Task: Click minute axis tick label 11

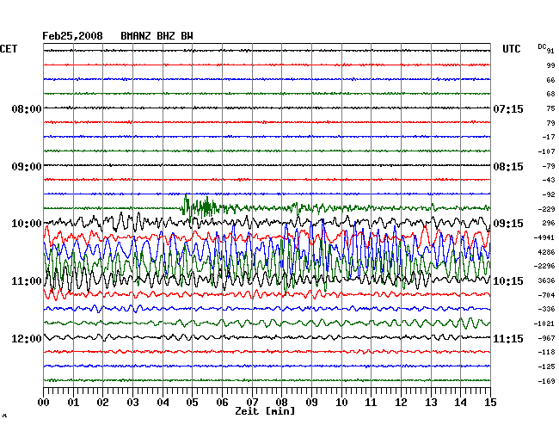Action: click(x=372, y=402)
